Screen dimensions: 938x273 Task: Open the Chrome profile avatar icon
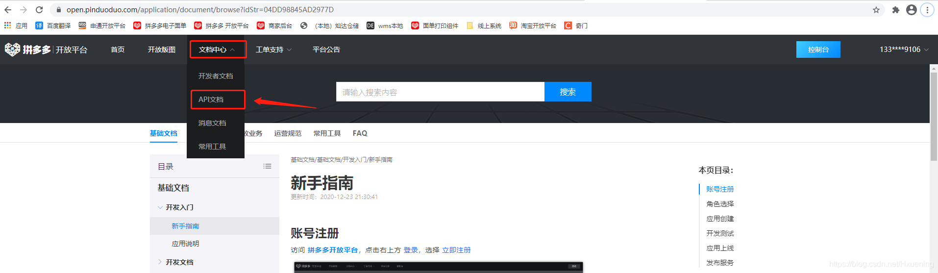point(912,10)
